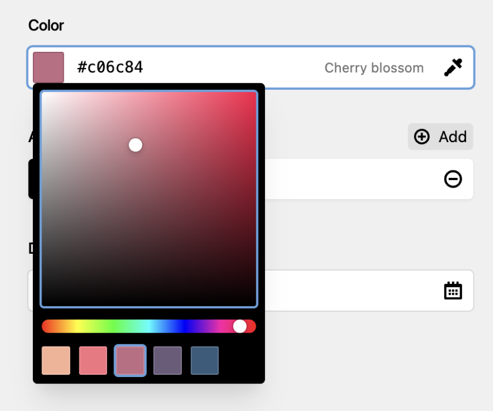The image size is (493, 411).
Task: Click the color preview square in input
Action: pos(48,67)
